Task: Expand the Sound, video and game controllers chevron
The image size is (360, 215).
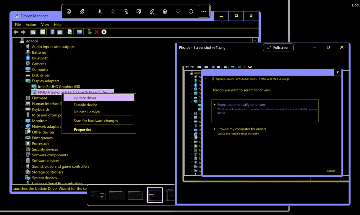Action: [x=22, y=167]
